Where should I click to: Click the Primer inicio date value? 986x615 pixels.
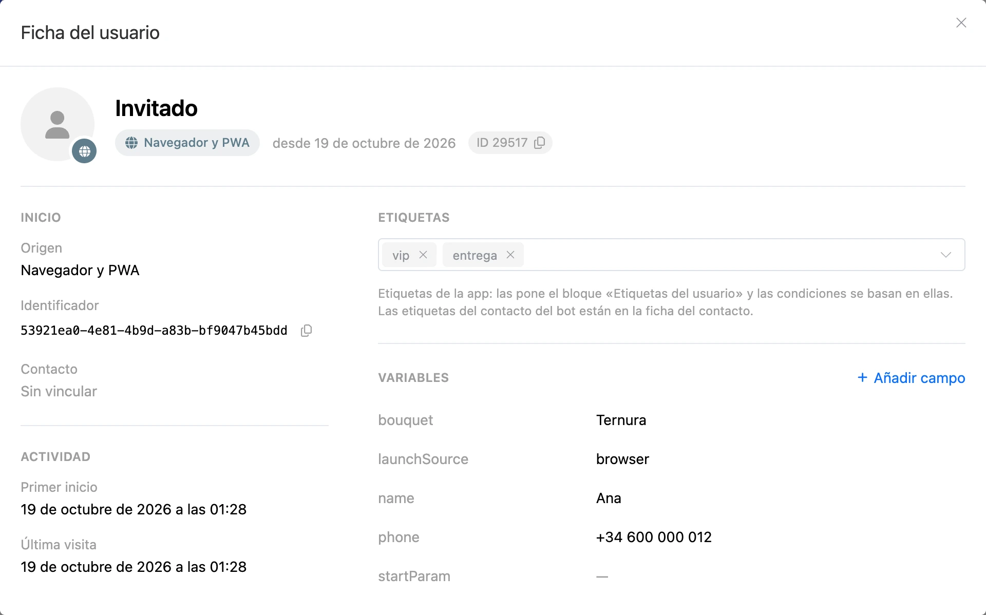[x=134, y=509]
